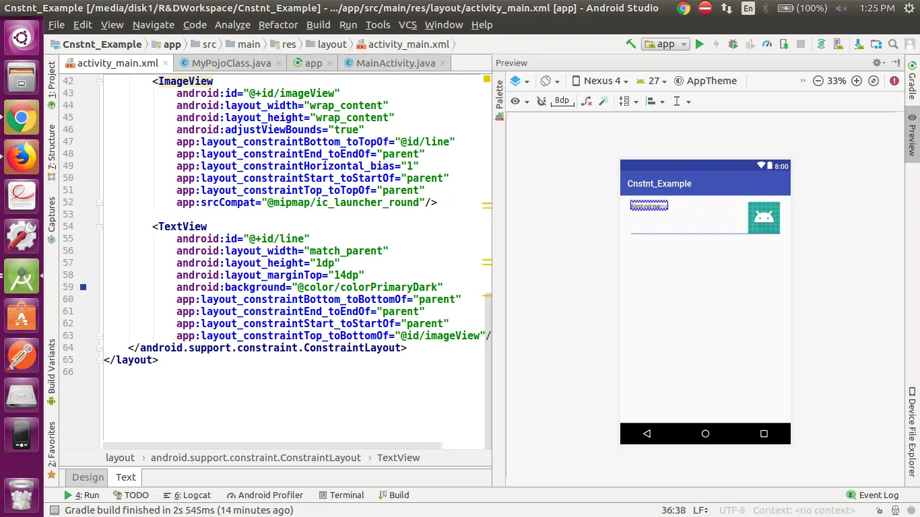Open the Refactor menu
Image resolution: width=920 pixels, height=517 pixels.
tap(277, 25)
